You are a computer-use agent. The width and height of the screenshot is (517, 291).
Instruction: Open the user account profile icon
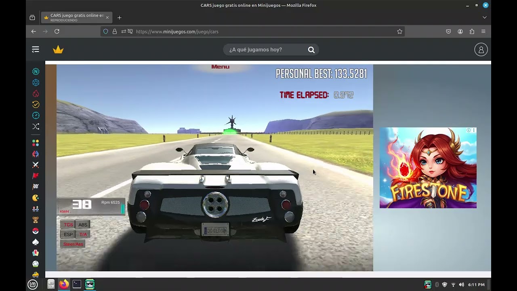pos(481,50)
